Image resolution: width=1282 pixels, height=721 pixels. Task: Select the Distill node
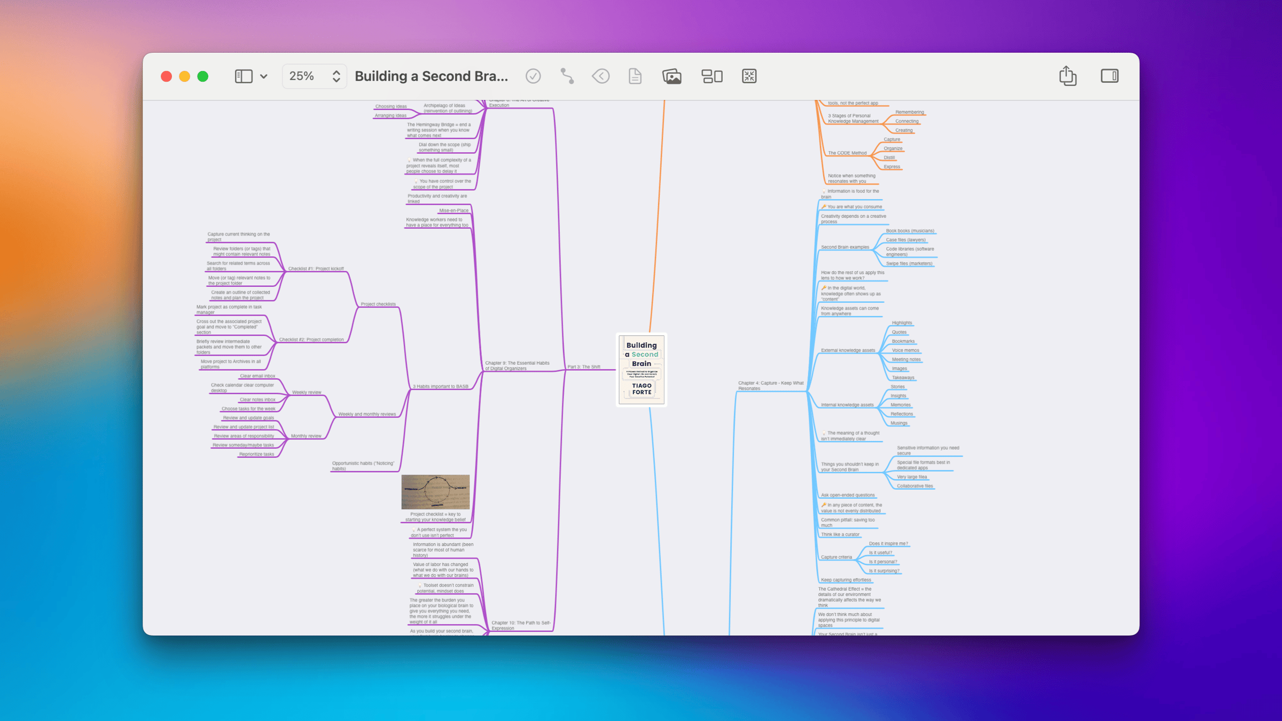[889, 158]
